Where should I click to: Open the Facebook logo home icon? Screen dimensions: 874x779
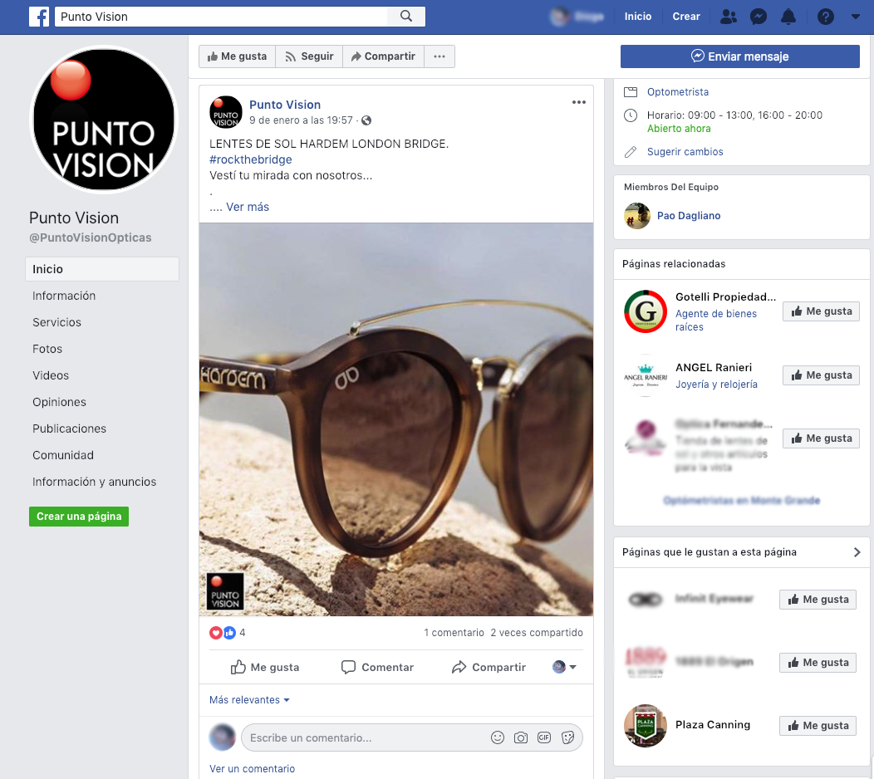pyautogui.click(x=39, y=17)
